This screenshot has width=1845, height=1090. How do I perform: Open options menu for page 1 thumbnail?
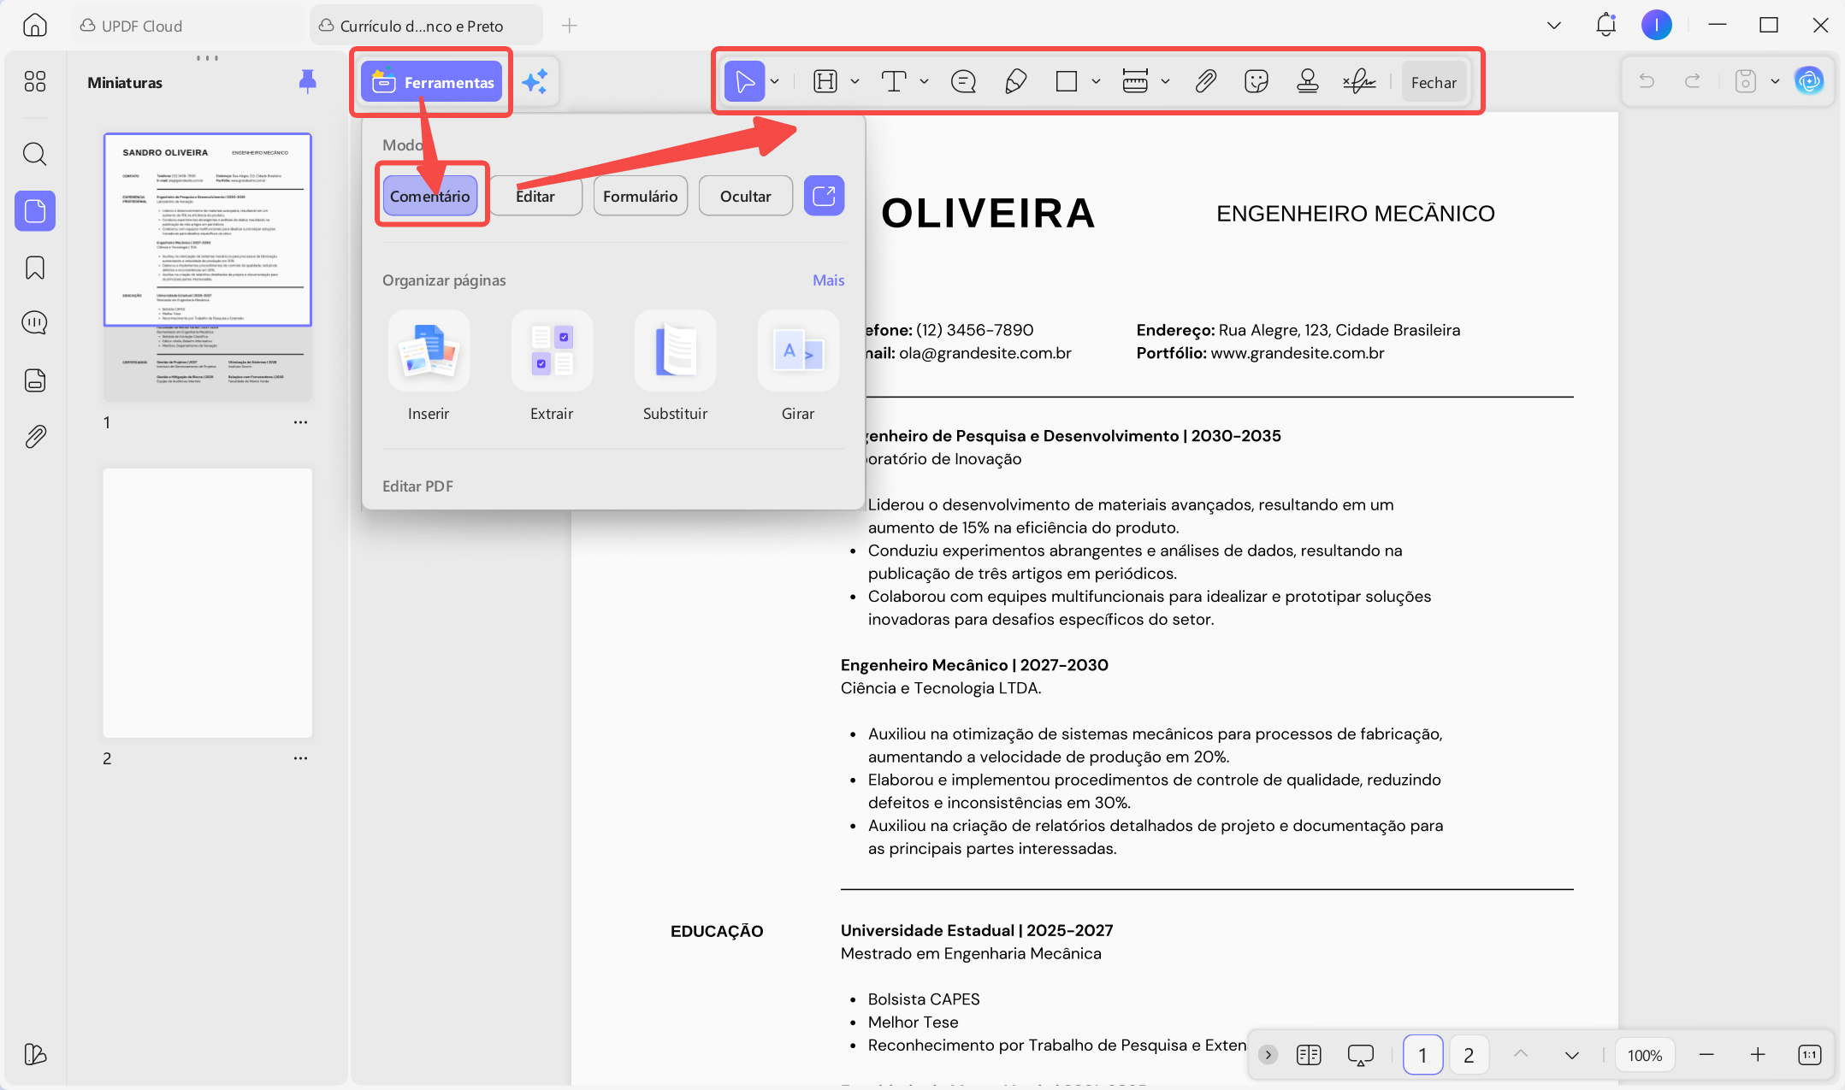(x=300, y=422)
